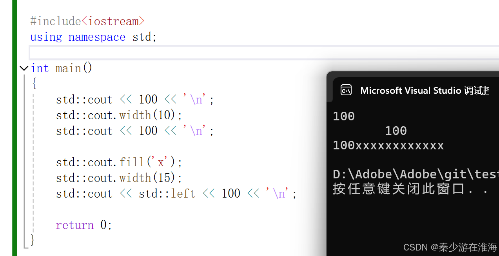Image resolution: width=499 pixels, height=256 pixels.
Task: Click the 'int main()' declaration text
Action: 62,68
